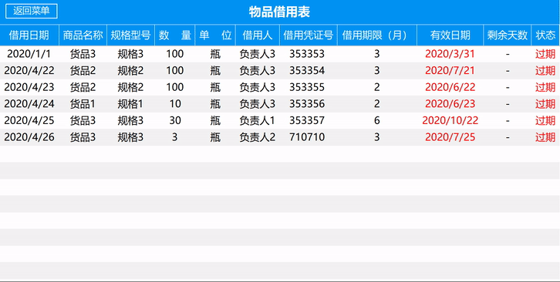This screenshot has height=282, width=560.
Task: Select the borrow date 2020/4/24 cell
Action: click(29, 103)
